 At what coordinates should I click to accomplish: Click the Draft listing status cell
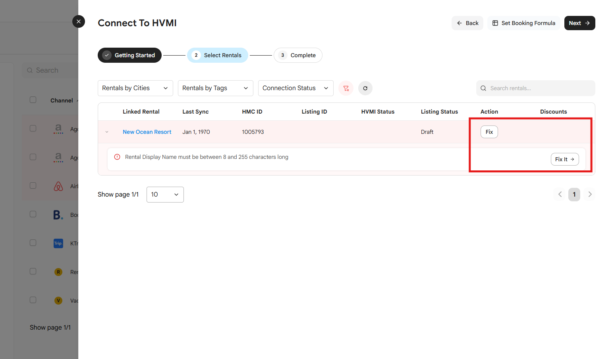click(x=427, y=132)
